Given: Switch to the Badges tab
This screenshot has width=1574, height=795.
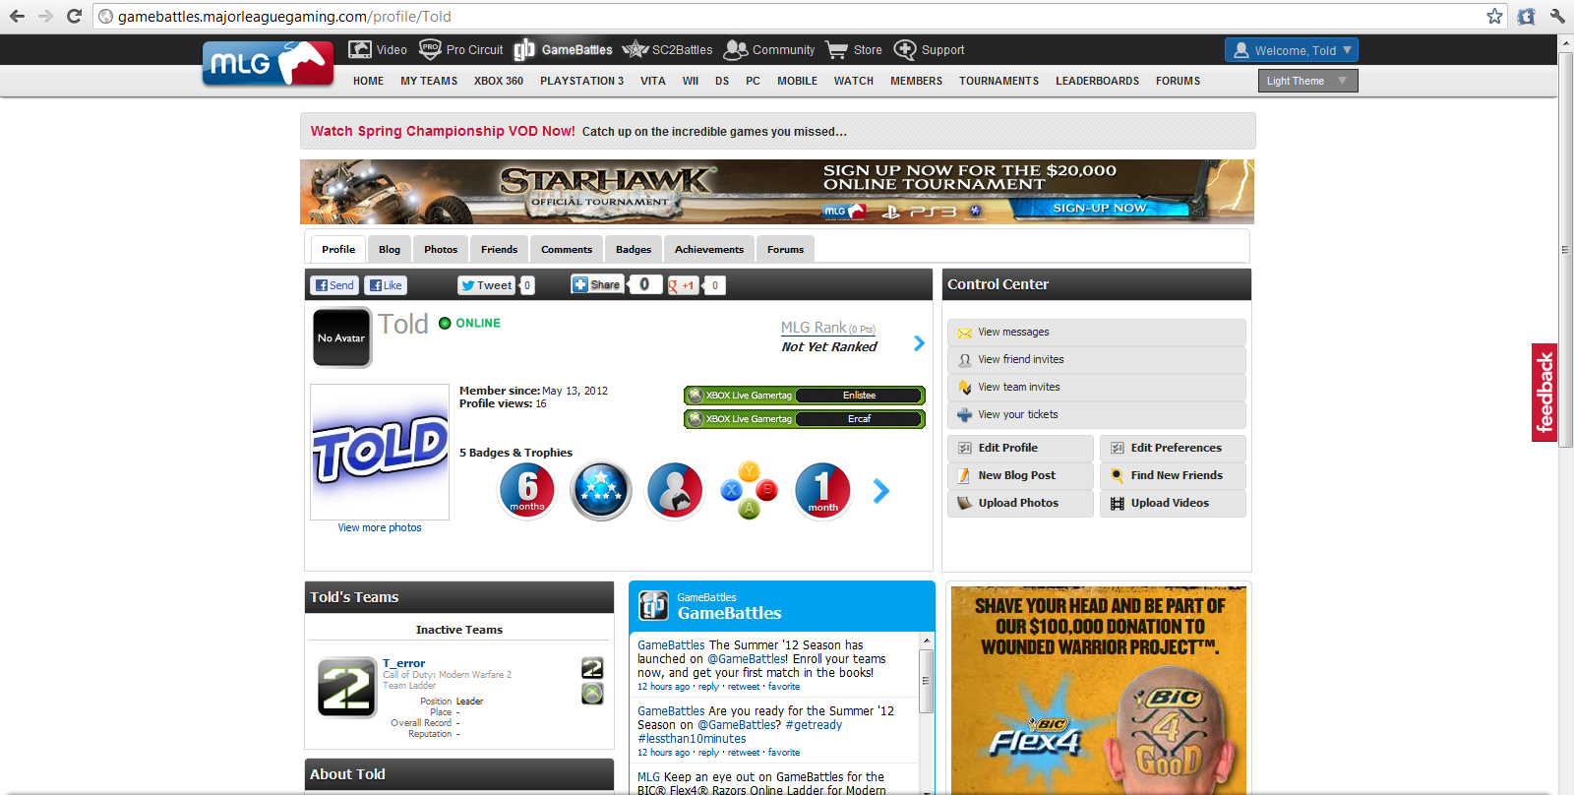Looking at the screenshot, I should tap(634, 249).
